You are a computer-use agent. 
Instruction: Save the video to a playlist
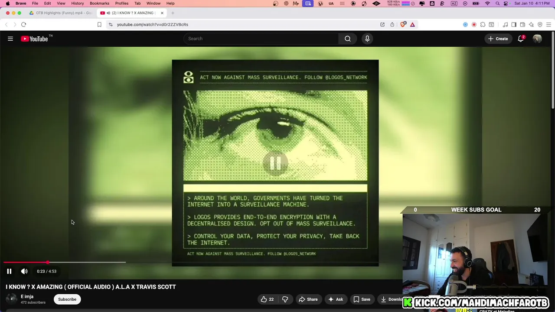(x=362, y=299)
